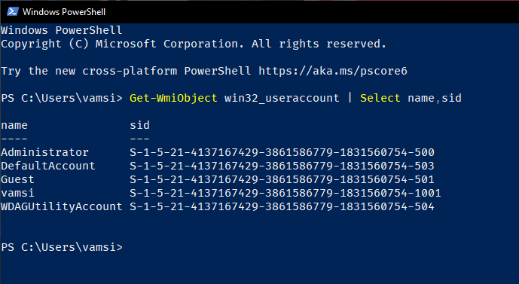This screenshot has width=519, height=284.
Task: Click the SID ending in -1001
Action: [x=285, y=193]
